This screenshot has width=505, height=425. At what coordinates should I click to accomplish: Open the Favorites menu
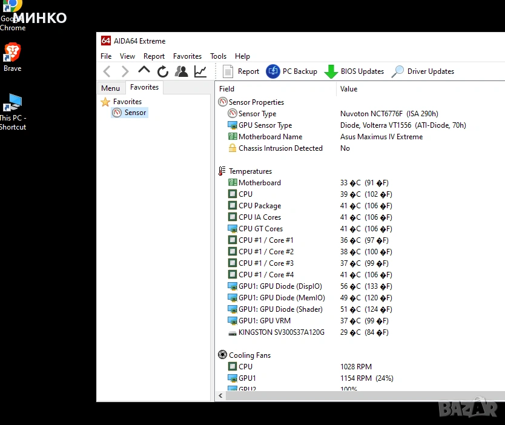(187, 56)
